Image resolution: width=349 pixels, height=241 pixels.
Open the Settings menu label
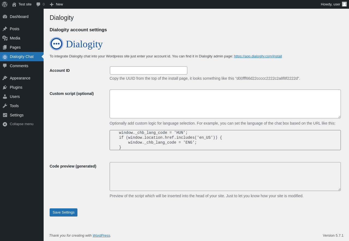(17, 115)
